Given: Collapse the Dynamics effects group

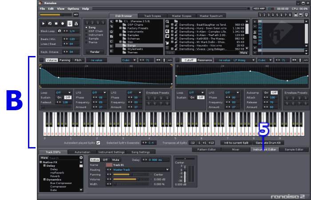Looking at the screenshot, I should 44,180.
